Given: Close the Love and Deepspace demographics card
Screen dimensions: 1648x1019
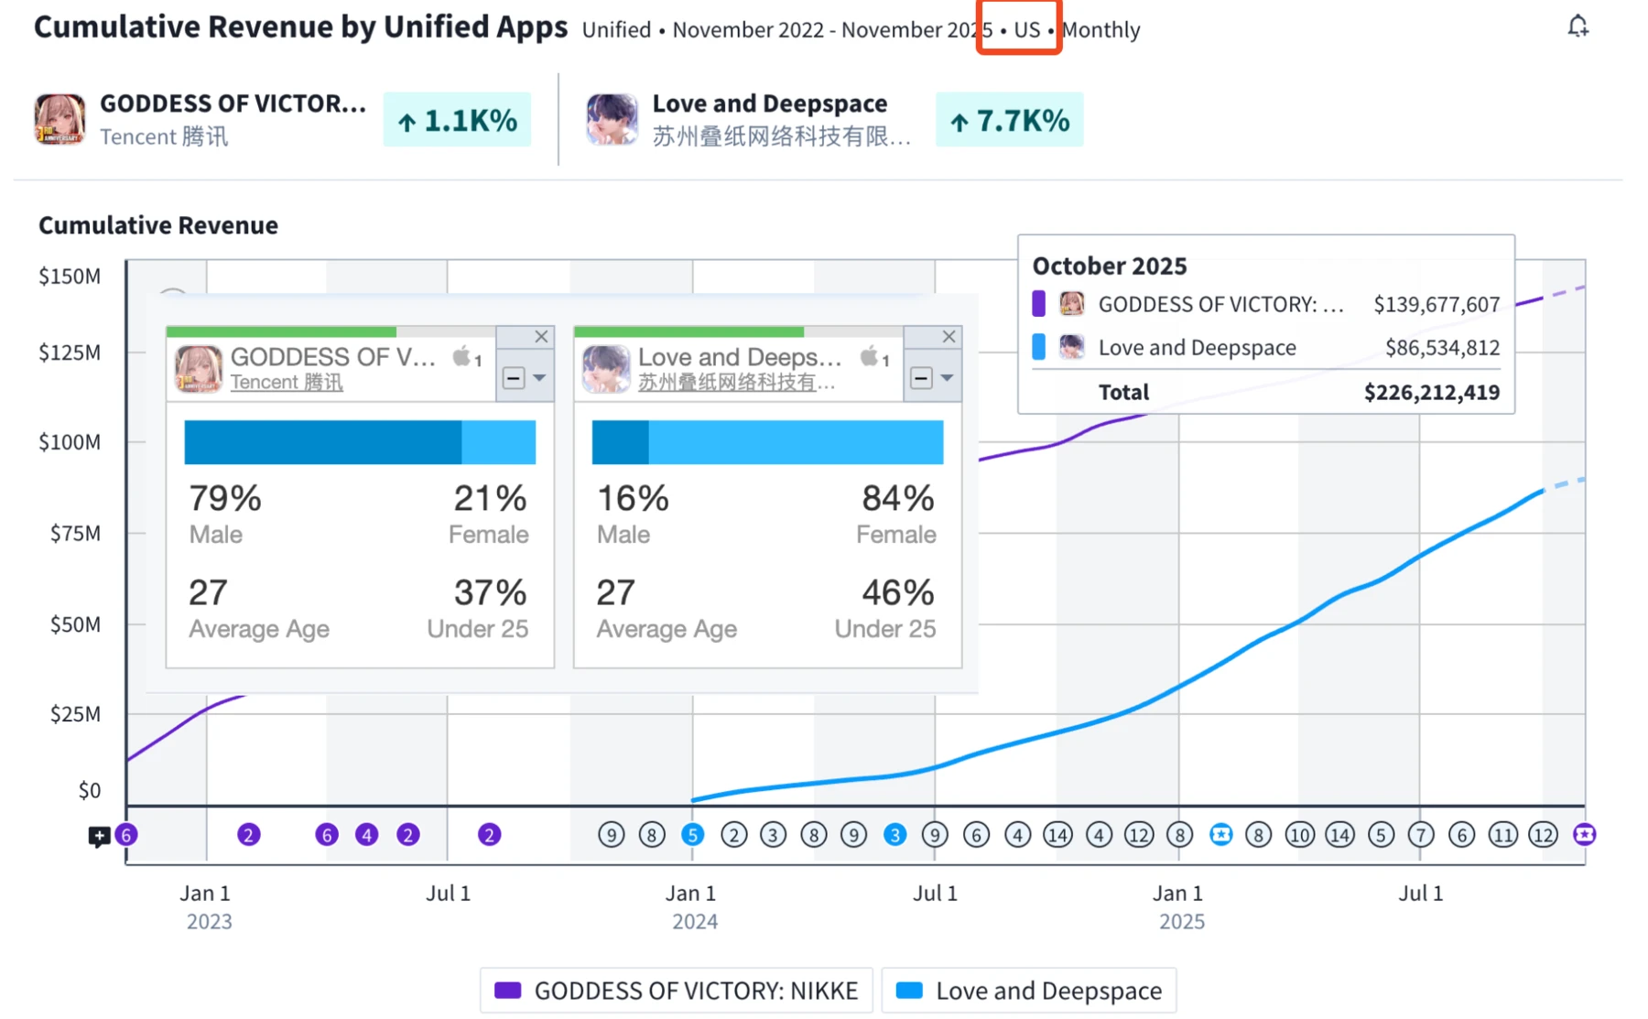Looking at the screenshot, I should pyautogui.click(x=949, y=337).
